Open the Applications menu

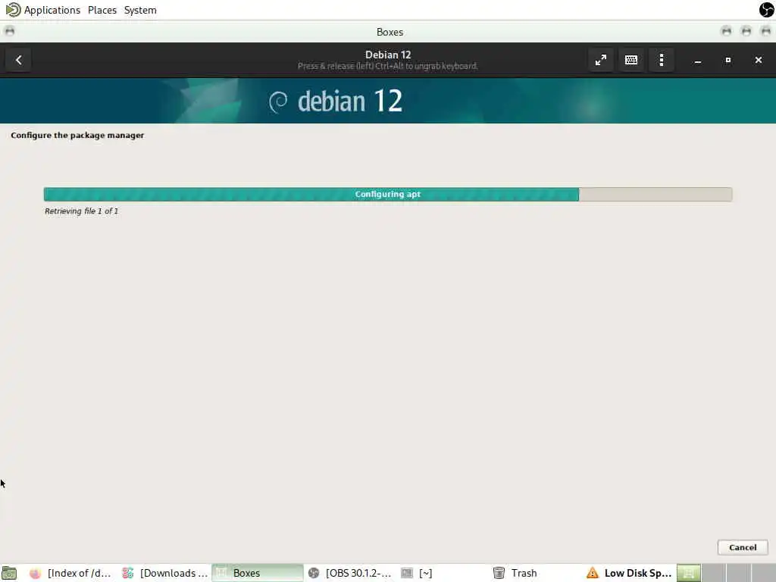coord(52,10)
